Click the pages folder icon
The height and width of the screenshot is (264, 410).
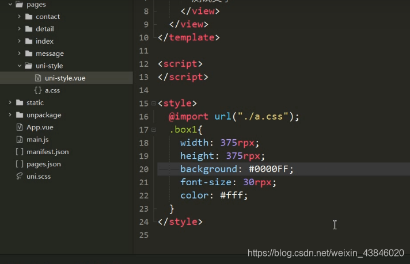(x=20, y=4)
